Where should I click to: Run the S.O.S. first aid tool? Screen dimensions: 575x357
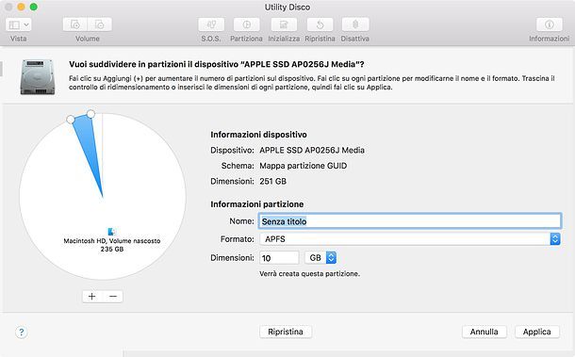[211, 24]
